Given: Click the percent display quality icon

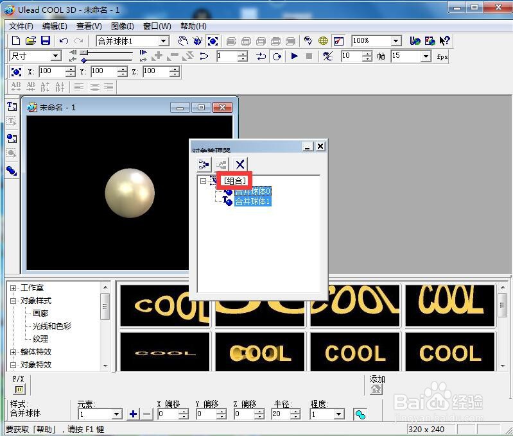Looking at the screenshot, I should [x=327, y=56].
